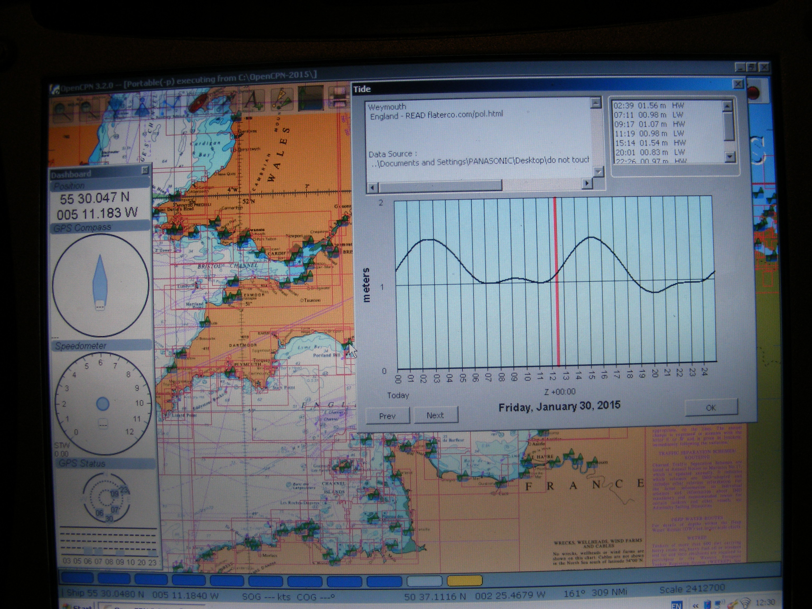812x609 pixels.
Task: Click the GPS Compass dial in Dashboard
Action: pos(101,285)
